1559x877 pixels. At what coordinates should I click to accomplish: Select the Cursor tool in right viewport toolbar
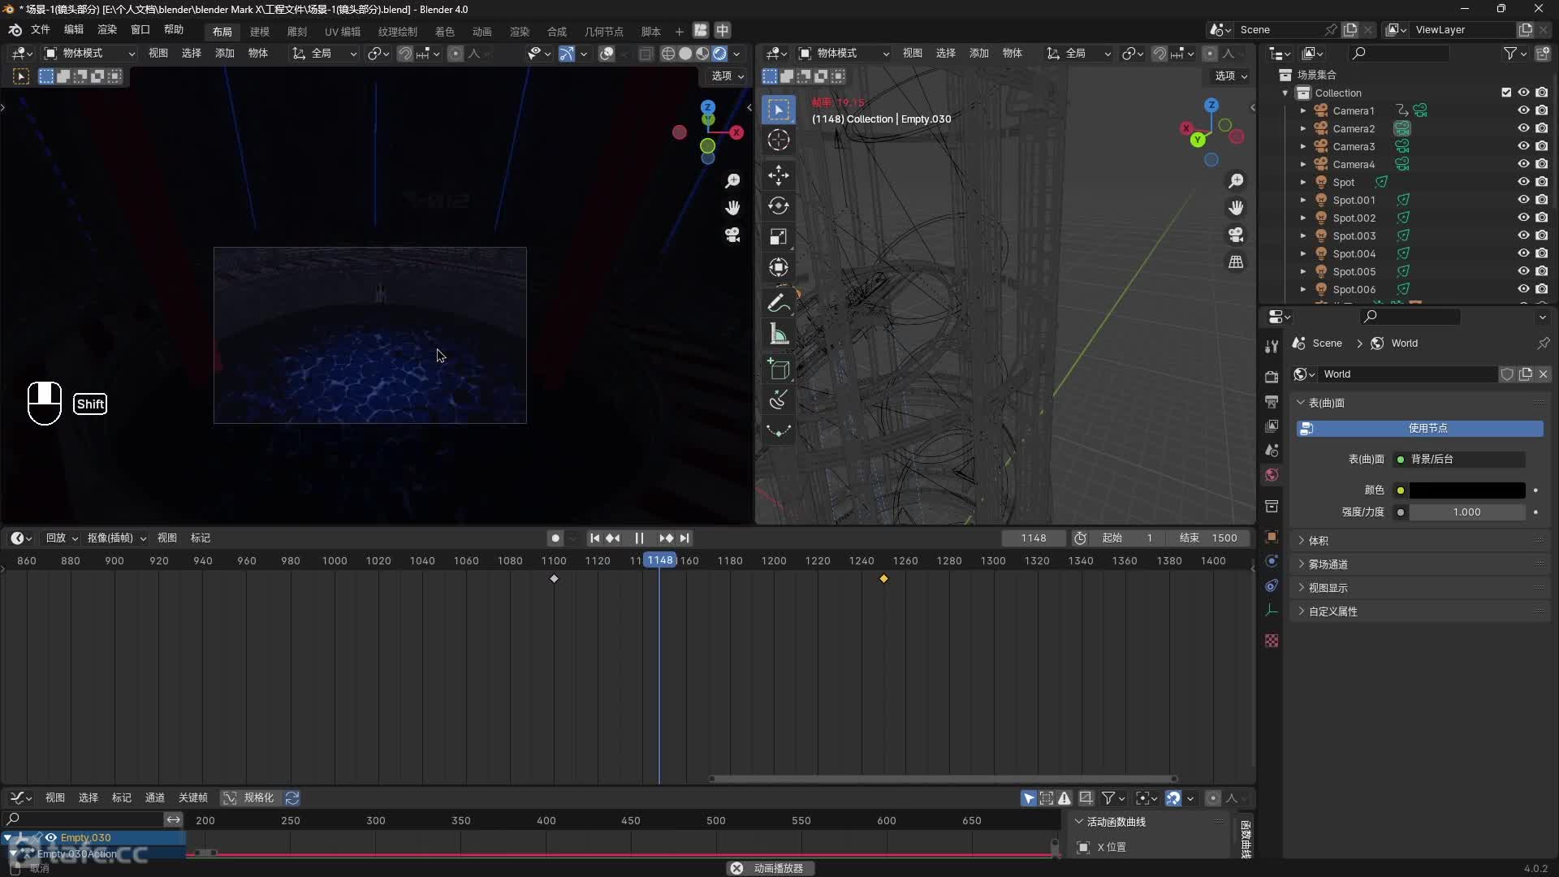[x=778, y=140]
